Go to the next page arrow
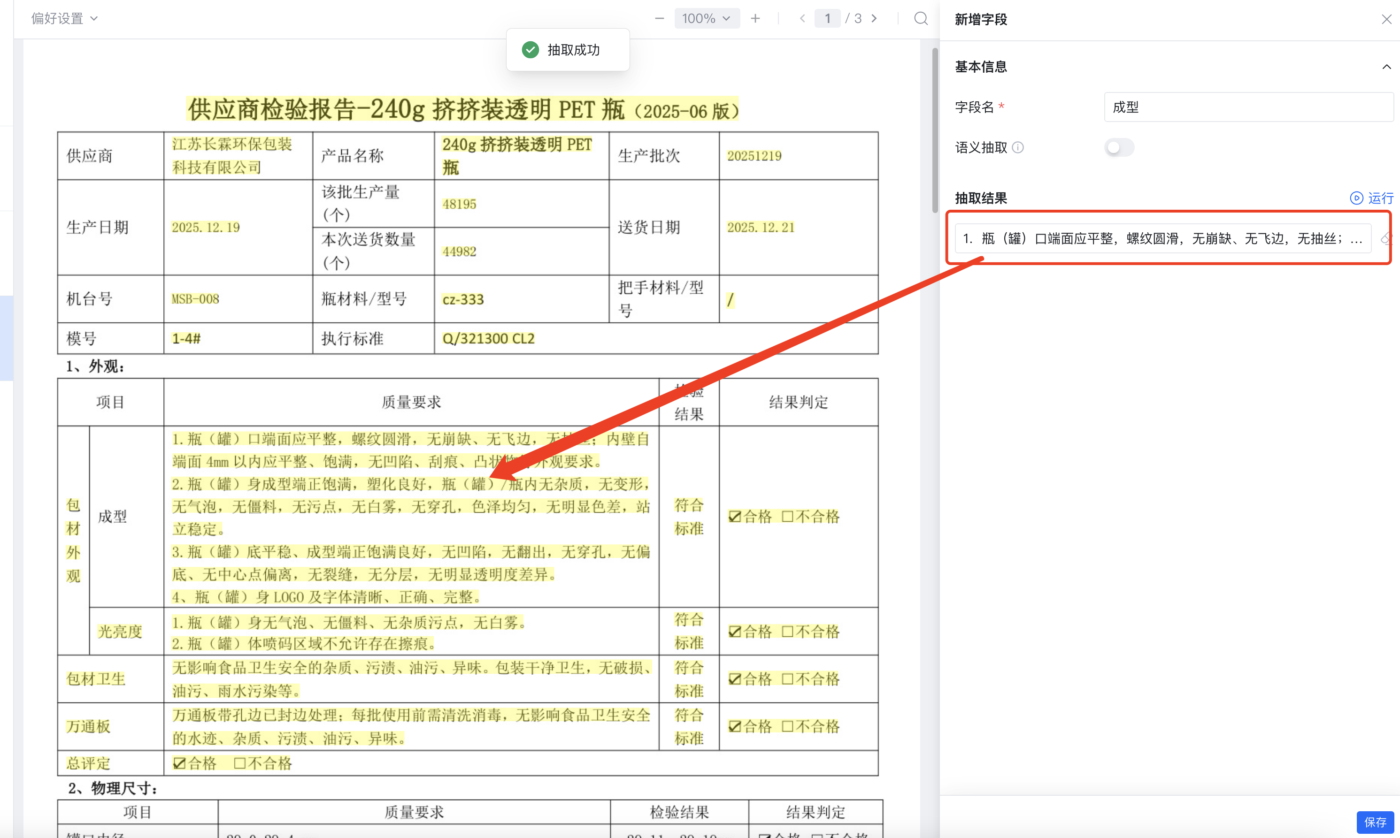The image size is (1400, 838). [874, 19]
